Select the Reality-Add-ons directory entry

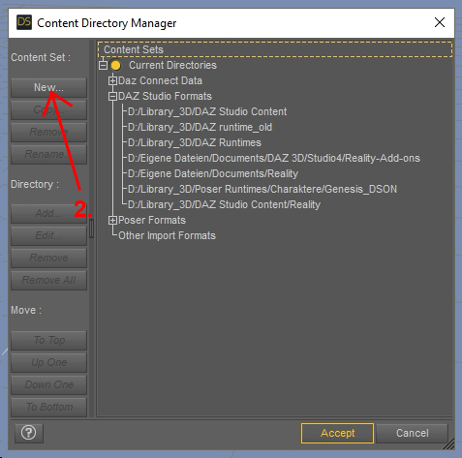[274, 158]
